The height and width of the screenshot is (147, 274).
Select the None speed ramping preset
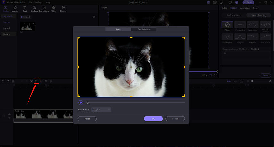[227, 25]
